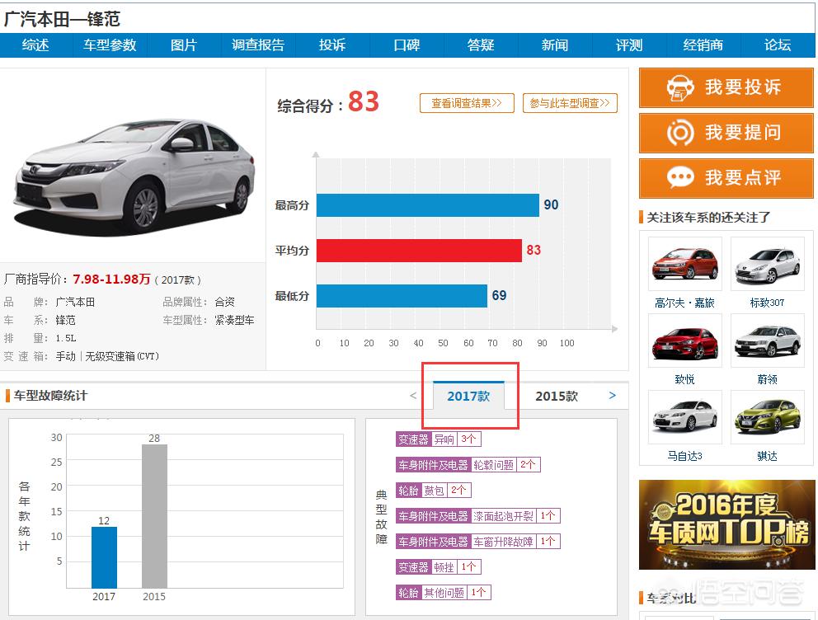This screenshot has height=620, width=818.
Task: Select the 口碑 reputation tab
Action: (x=407, y=45)
